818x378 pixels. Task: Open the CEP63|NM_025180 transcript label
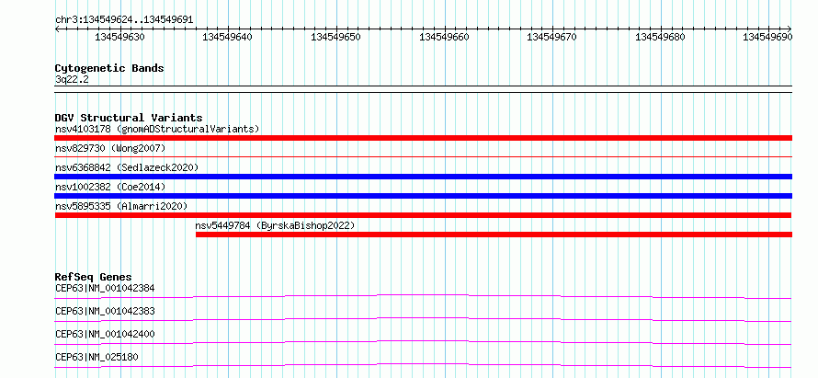97,357
